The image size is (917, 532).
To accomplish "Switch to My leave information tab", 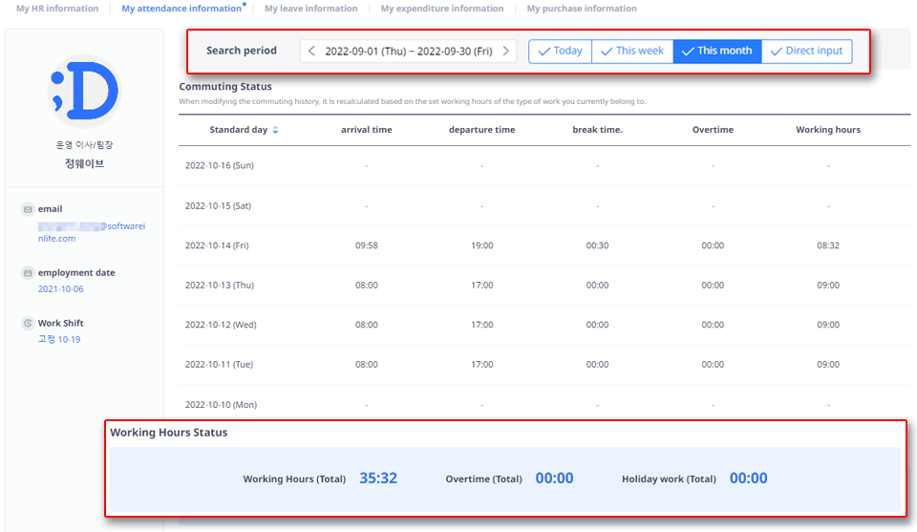I will click(310, 9).
